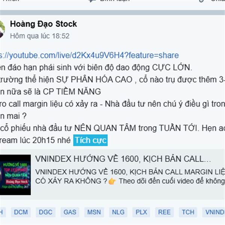The width and height of the screenshot is (225, 225).
Task: Open the preview title VNINDEX HƯỚNG VỀ 1600
Action: 123,159
